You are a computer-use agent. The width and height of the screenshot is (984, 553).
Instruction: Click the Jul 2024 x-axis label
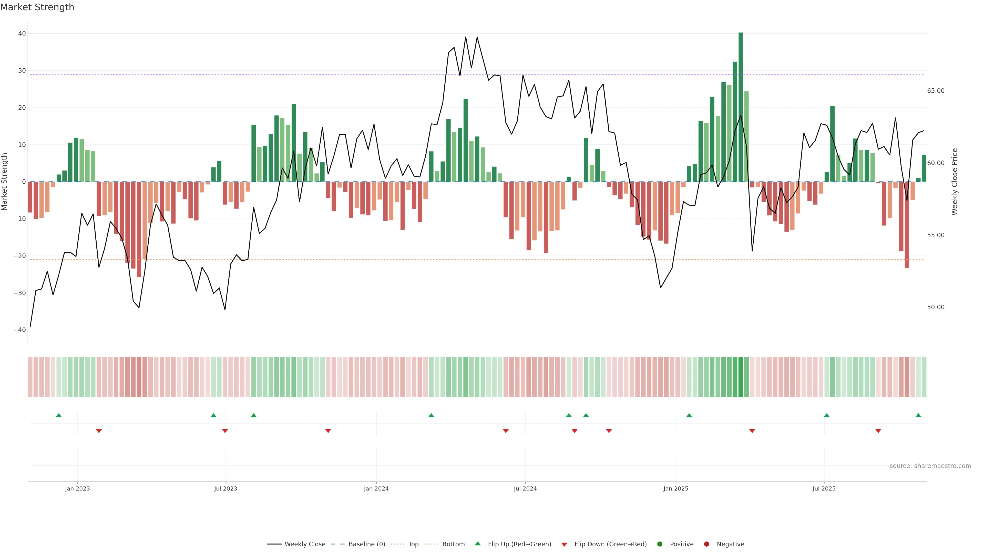tap(525, 488)
